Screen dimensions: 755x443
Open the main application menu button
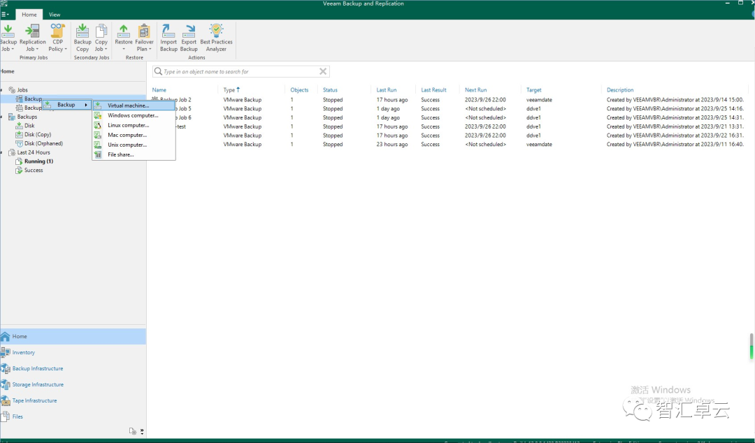(x=6, y=15)
